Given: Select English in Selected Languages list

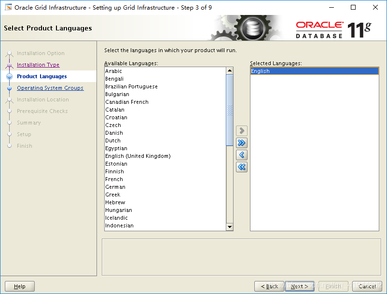Looking at the screenshot, I should point(315,71).
